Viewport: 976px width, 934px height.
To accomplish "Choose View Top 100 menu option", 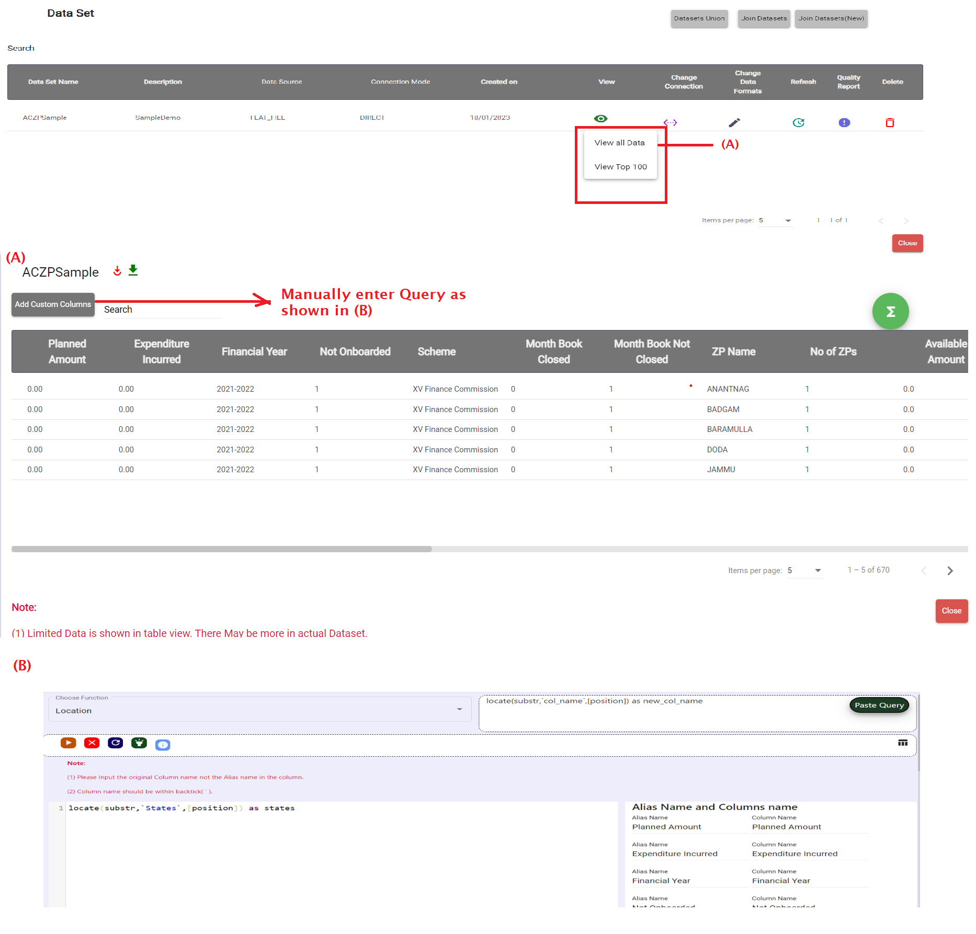I will tap(620, 167).
